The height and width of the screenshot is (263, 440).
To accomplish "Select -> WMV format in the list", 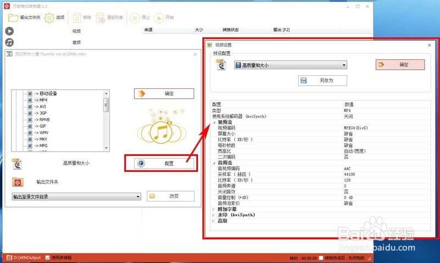I will 41,132.
